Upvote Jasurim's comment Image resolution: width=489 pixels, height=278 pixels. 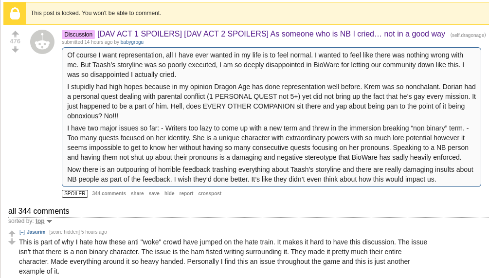tap(12, 233)
